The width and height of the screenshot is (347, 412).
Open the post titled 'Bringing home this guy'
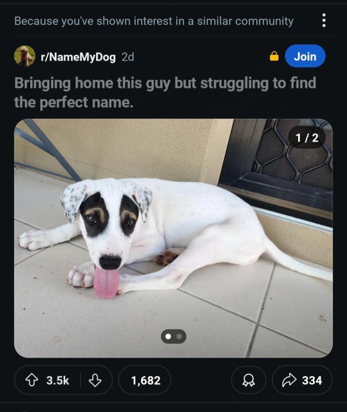(x=165, y=92)
